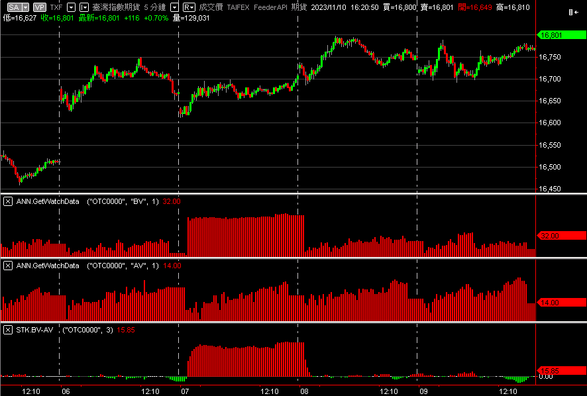Viewport: 587px width, 396px height.
Task: Click the 08 date label on time axis
Action: [x=304, y=391]
